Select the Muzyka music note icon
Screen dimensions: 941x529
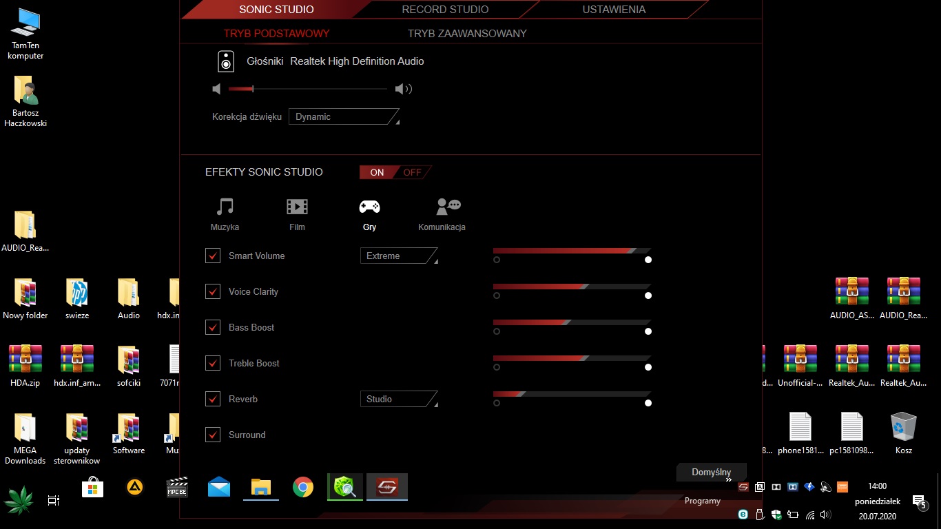(x=225, y=206)
